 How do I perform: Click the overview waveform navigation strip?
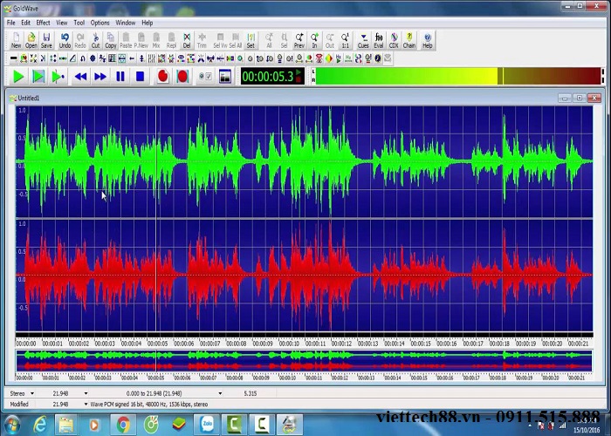304,361
